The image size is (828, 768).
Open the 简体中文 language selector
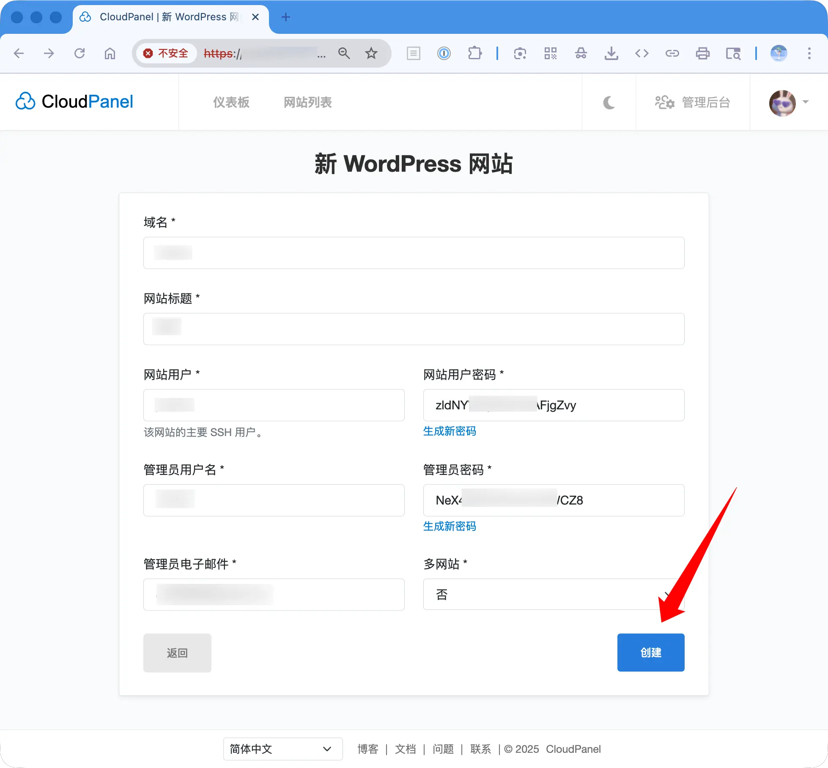click(282, 749)
